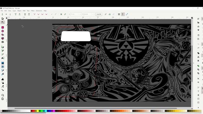The height and width of the screenshot is (114, 203).
Task: Click the Undo button in commands bar
Action: pos(198,44)
